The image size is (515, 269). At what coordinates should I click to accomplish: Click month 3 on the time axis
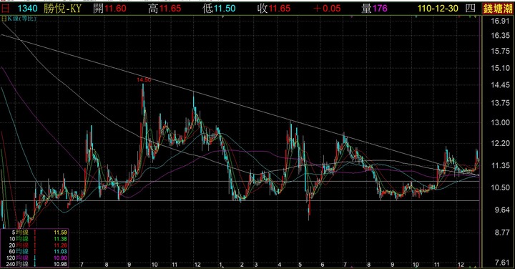pos(256,265)
